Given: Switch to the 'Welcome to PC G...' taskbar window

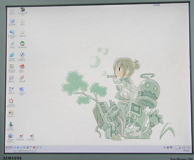Looking at the screenshot, I should [24, 150].
